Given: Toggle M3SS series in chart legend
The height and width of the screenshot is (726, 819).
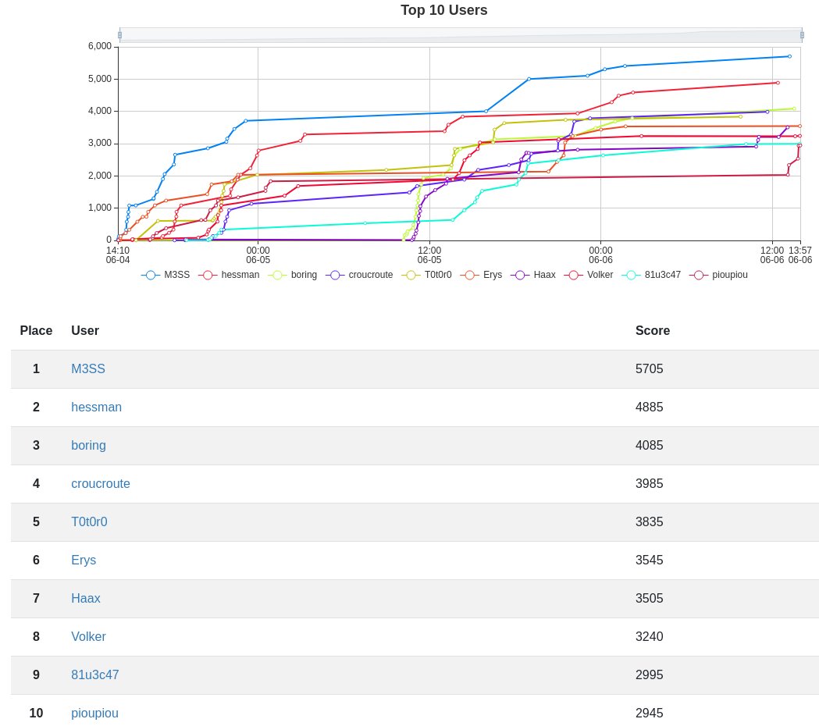Looking at the screenshot, I should point(166,275).
